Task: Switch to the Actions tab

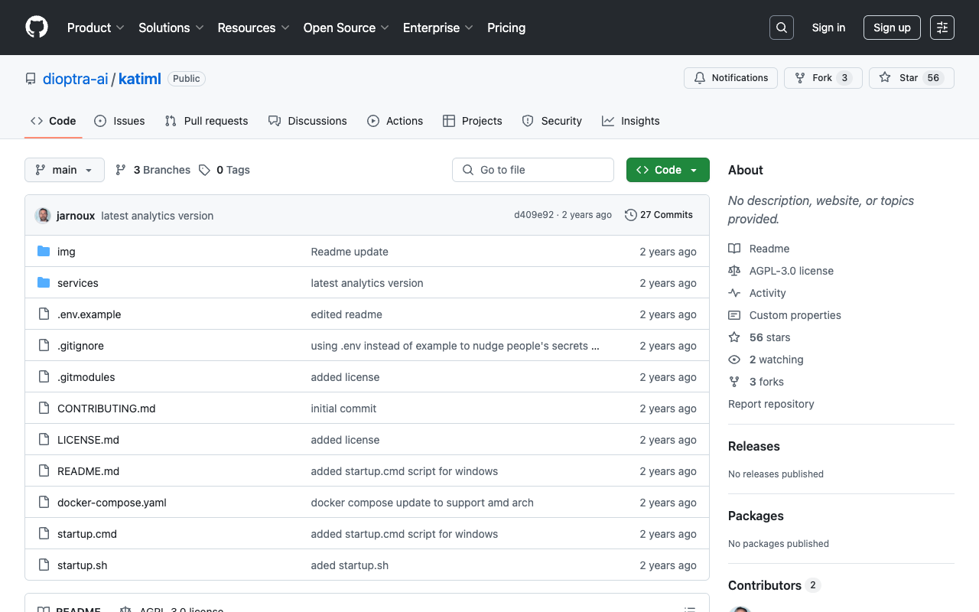Action: (395, 121)
